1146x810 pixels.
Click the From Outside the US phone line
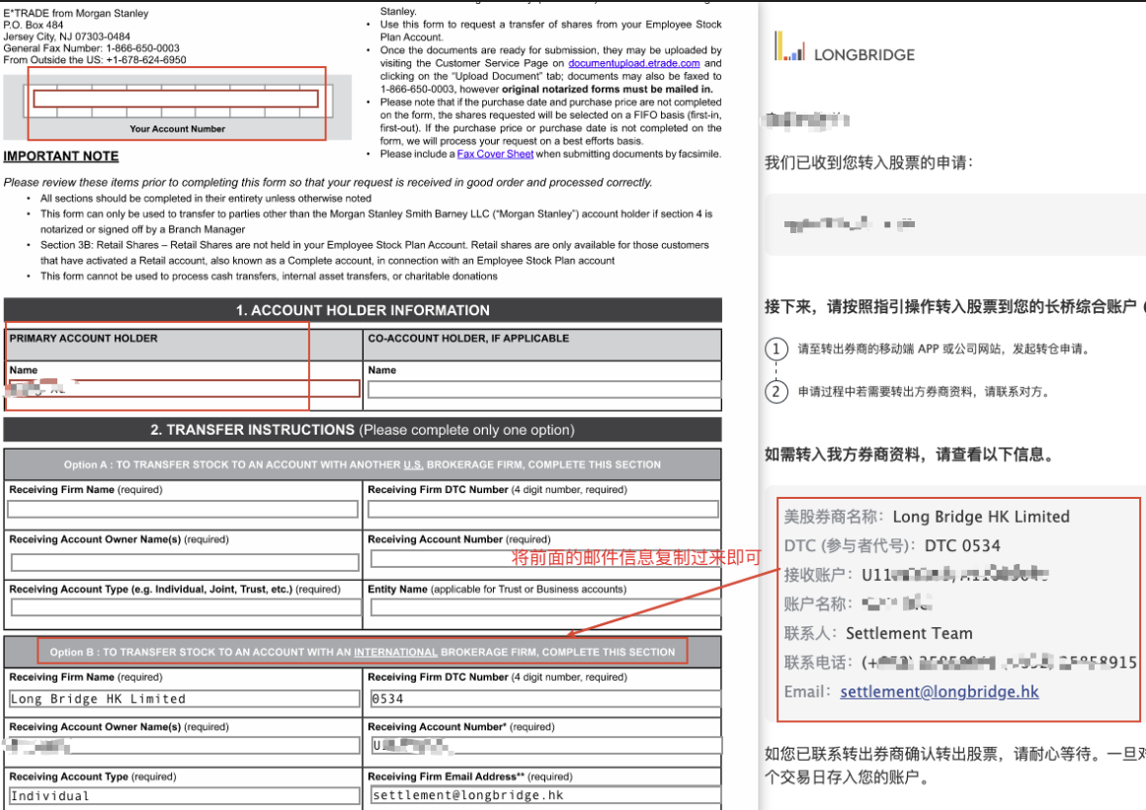pyautogui.click(x=94, y=60)
